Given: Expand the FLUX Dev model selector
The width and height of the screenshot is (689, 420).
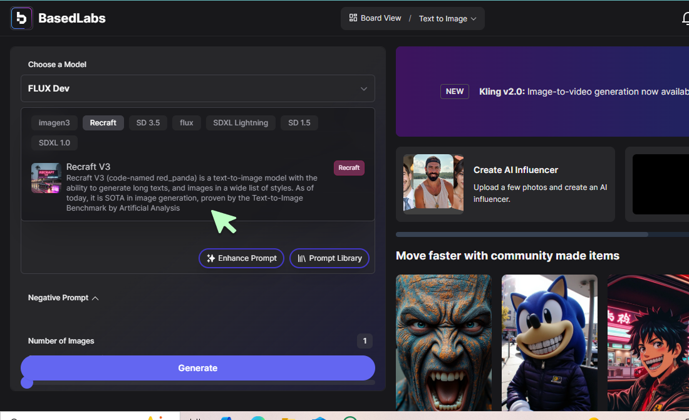Looking at the screenshot, I should coord(198,88).
